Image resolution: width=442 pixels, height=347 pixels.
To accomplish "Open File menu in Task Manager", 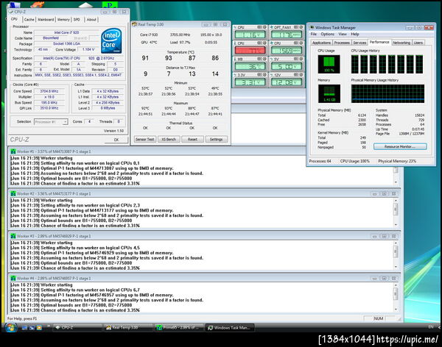I will coord(314,34).
